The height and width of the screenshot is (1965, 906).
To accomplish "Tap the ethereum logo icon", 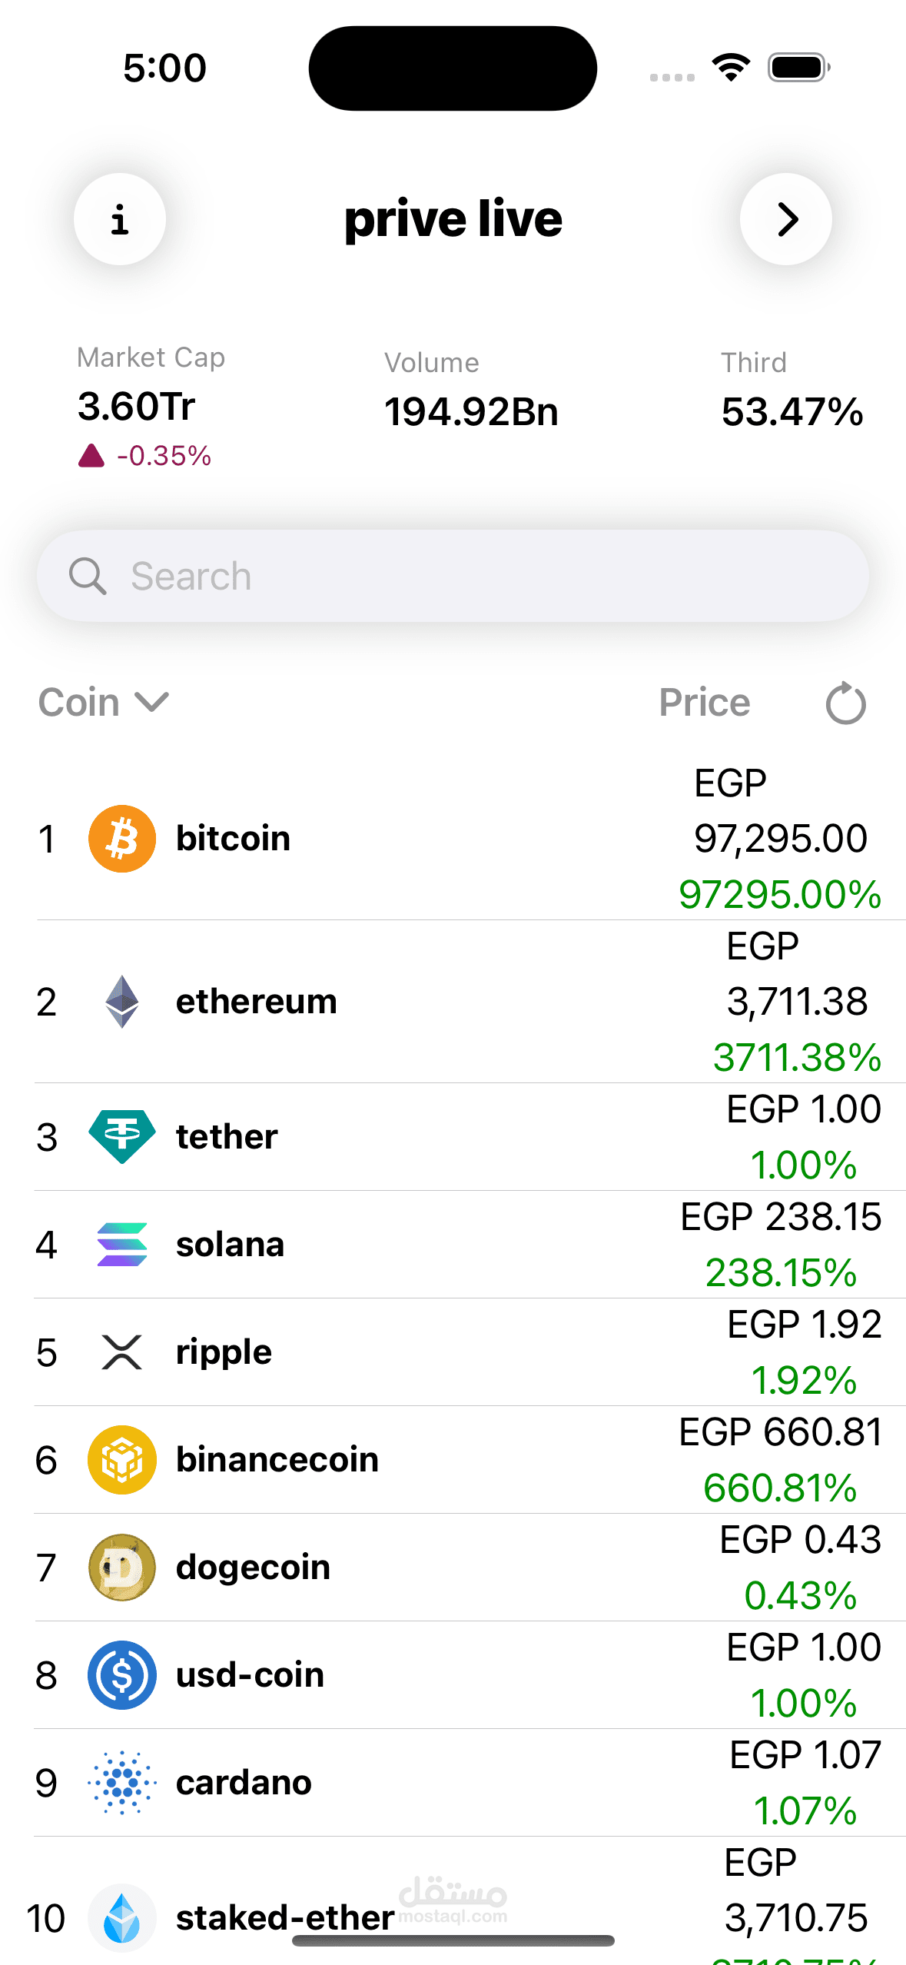I will (x=122, y=1002).
